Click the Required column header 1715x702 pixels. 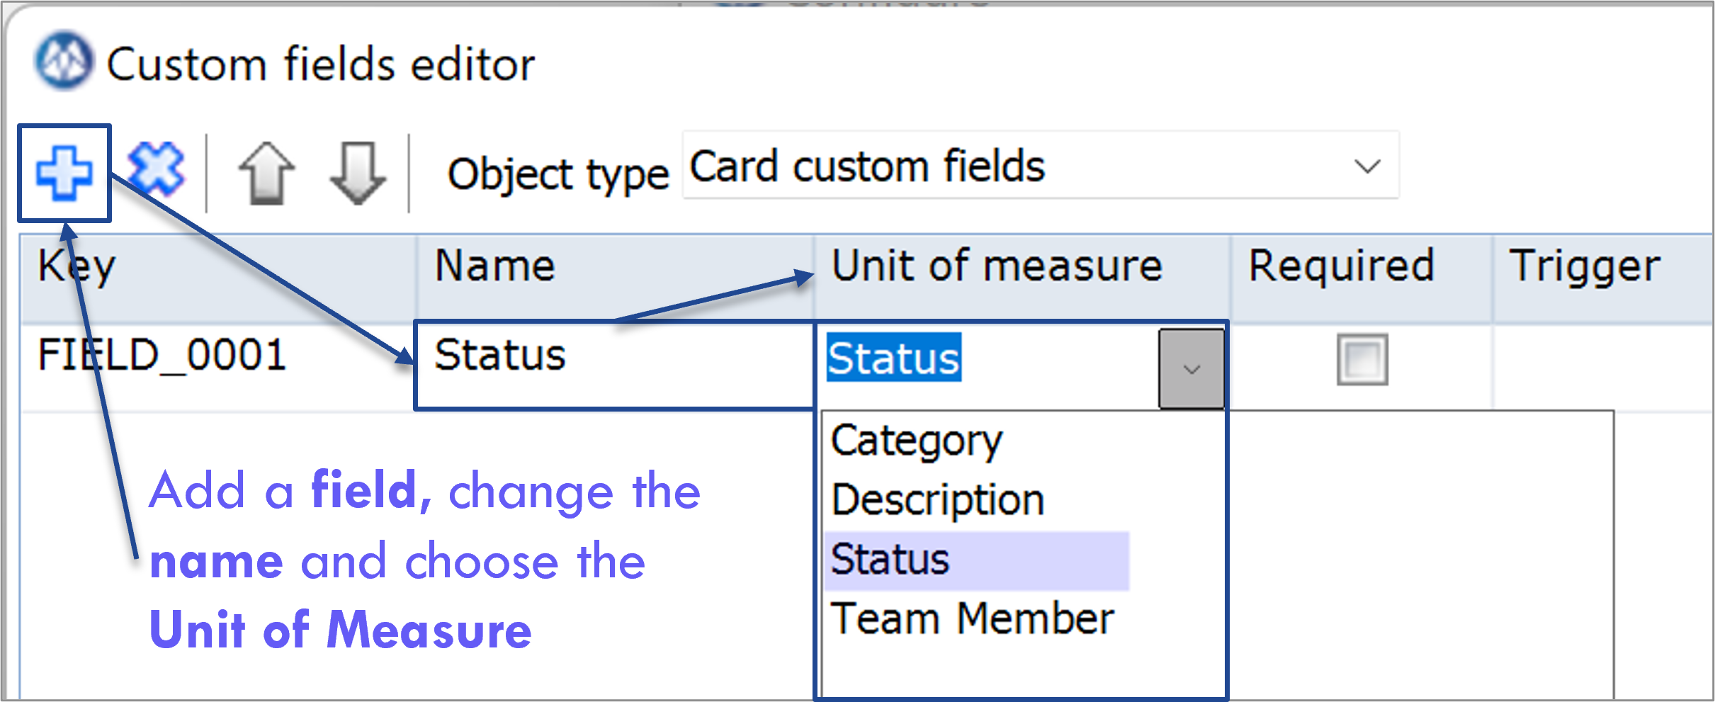click(1361, 278)
